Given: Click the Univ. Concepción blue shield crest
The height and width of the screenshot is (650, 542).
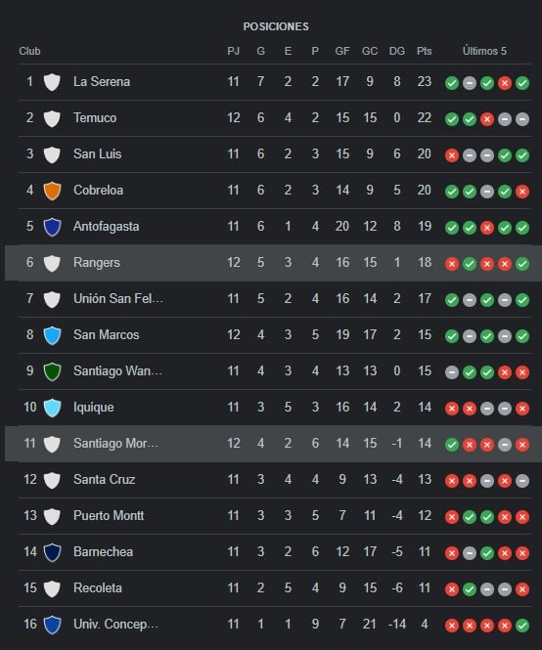Looking at the screenshot, I should (52, 625).
